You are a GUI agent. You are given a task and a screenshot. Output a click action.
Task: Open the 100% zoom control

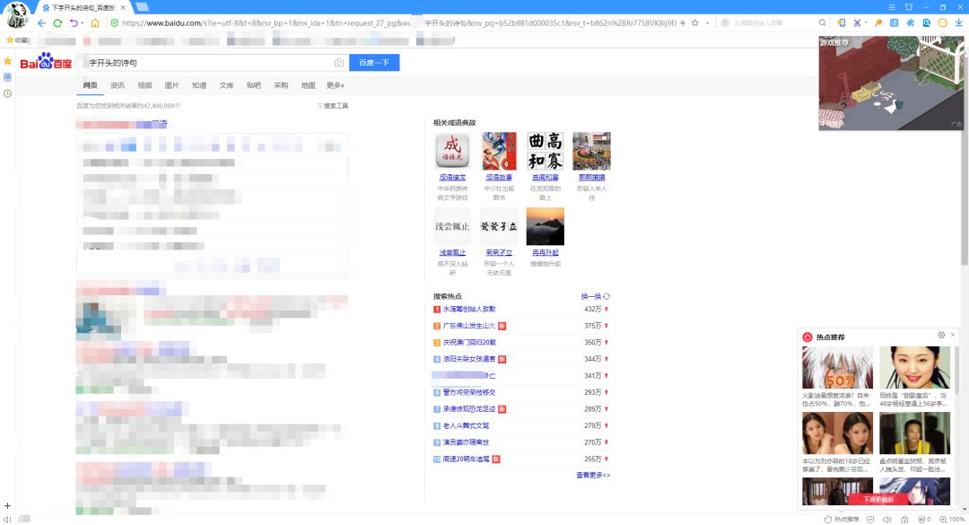pyautogui.click(x=952, y=520)
